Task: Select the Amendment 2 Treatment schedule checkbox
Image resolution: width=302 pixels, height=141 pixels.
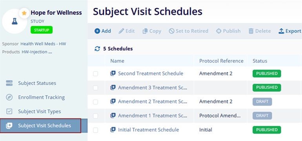Action: 96,102
